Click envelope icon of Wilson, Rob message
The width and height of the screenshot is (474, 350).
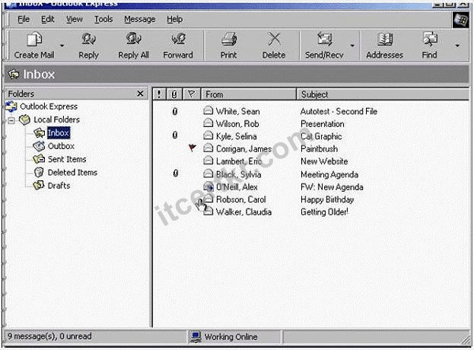click(208, 123)
